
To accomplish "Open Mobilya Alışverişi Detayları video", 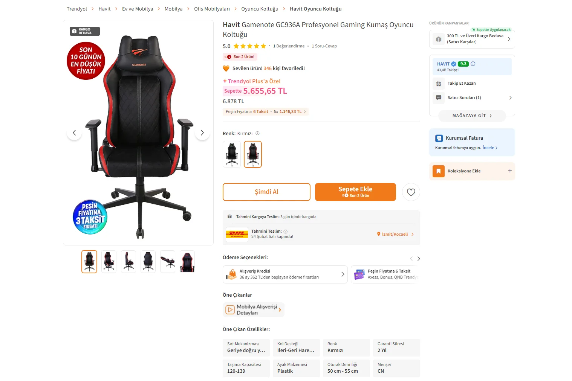I will (253, 310).
